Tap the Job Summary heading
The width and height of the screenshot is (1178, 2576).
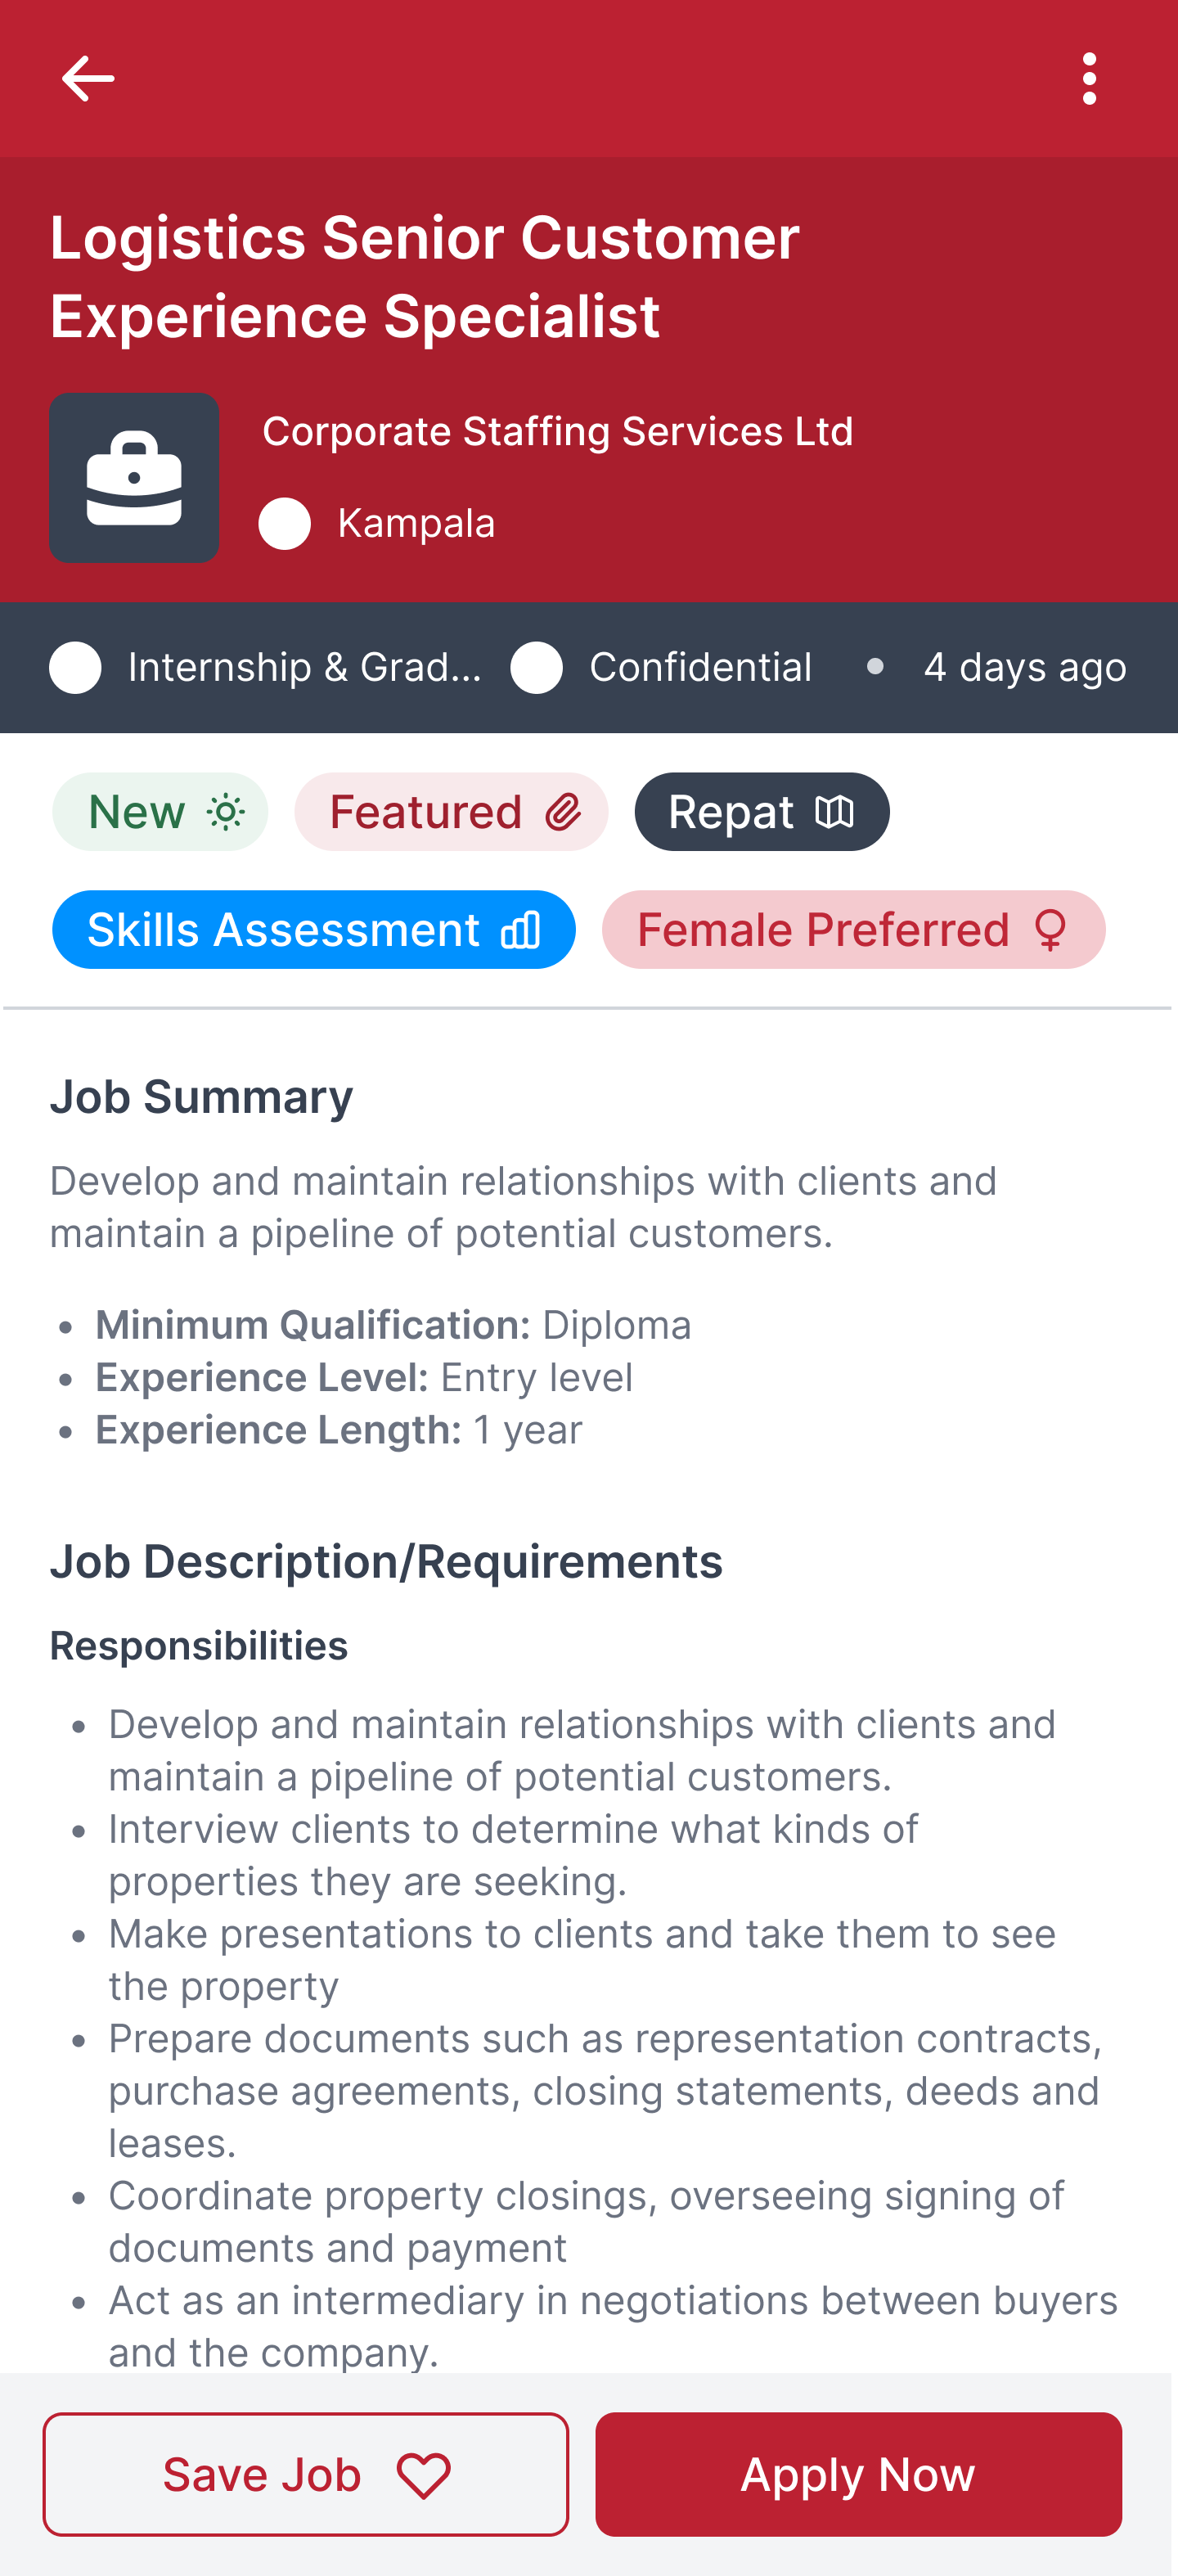202,1098
